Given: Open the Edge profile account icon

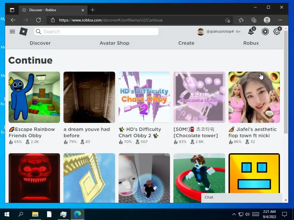Looking at the screenshot, I should 267,20.
